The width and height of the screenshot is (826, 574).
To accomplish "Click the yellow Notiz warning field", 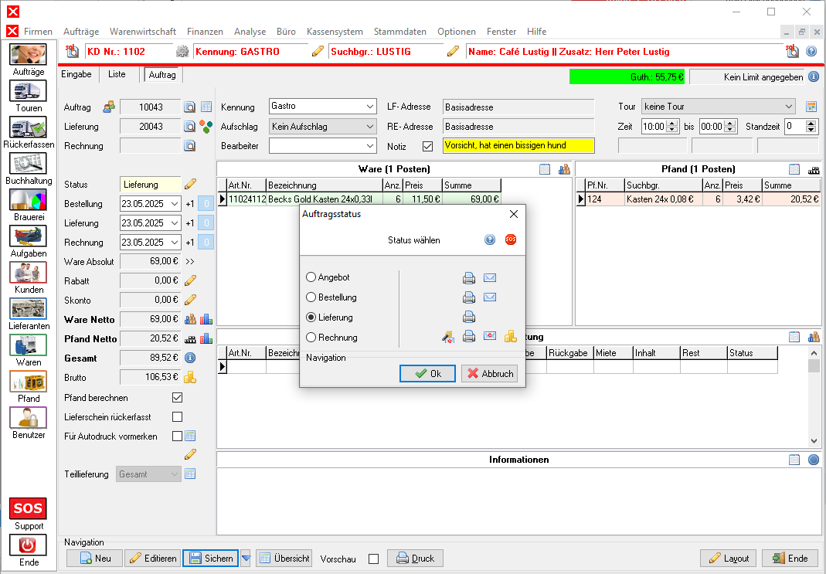I will click(518, 145).
